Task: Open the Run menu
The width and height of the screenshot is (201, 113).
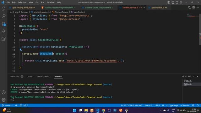Action: click(x=42, y=3)
